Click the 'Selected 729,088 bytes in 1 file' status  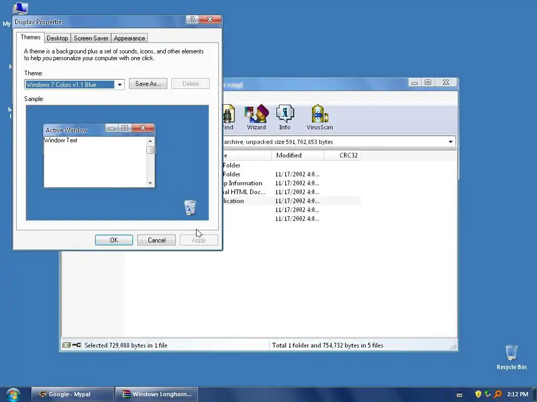[x=126, y=345]
